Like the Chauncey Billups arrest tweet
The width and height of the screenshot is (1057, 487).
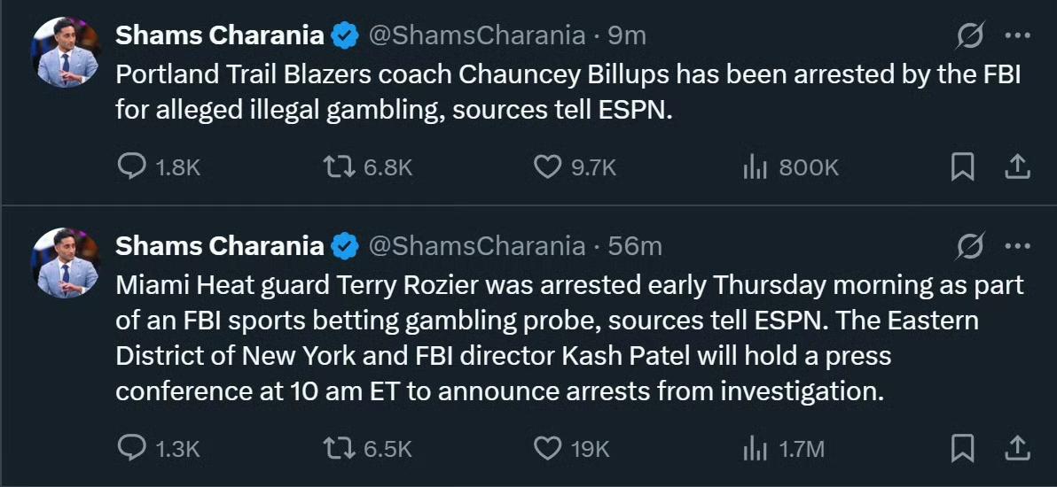(x=549, y=166)
